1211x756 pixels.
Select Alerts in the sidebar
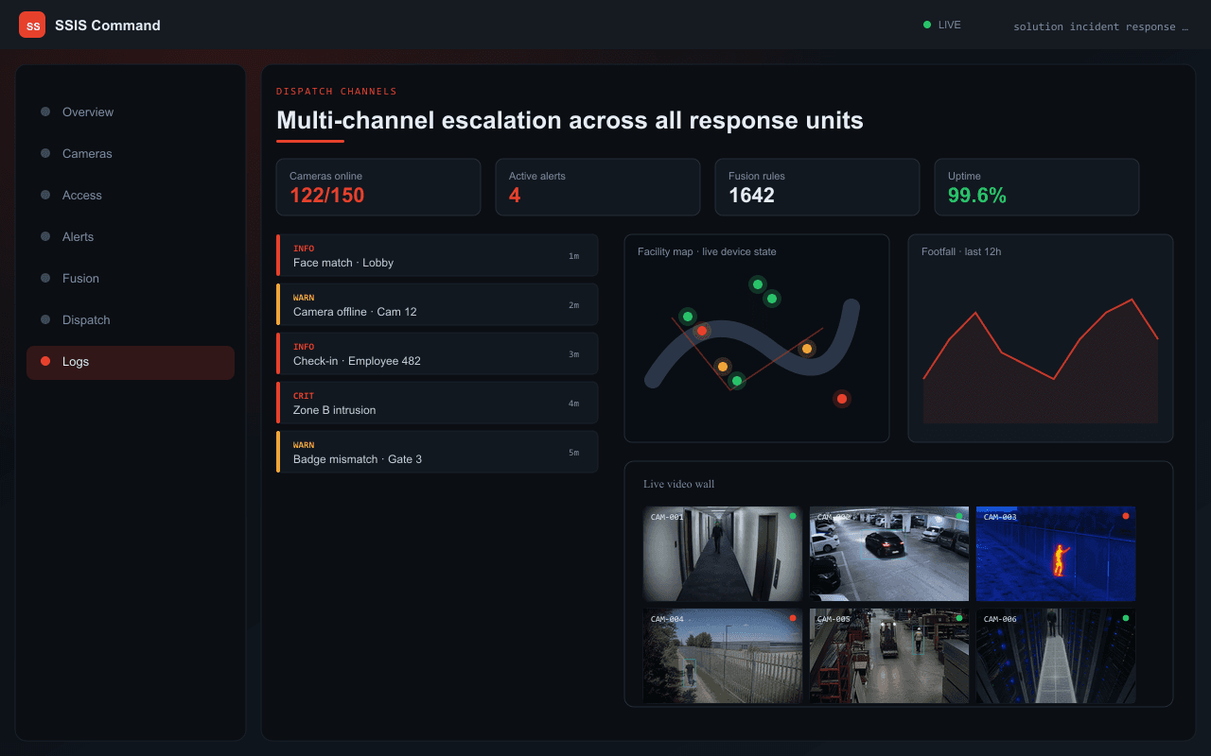(x=131, y=236)
